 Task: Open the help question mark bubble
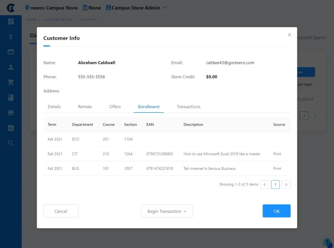(x=327, y=243)
